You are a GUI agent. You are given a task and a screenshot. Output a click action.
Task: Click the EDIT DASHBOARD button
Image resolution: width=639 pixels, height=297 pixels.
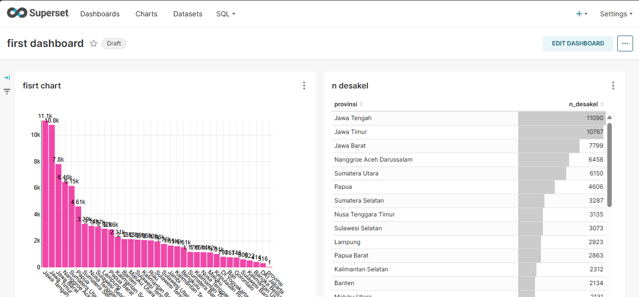pos(578,43)
